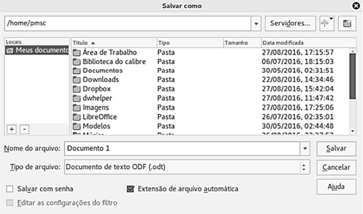Click the Biblioteca do calibre folder icon
The width and height of the screenshot is (363, 214).
click(77, 62)
